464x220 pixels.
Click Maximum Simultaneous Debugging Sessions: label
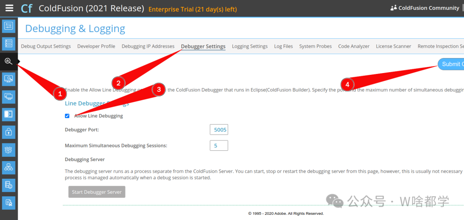(116, 145)
